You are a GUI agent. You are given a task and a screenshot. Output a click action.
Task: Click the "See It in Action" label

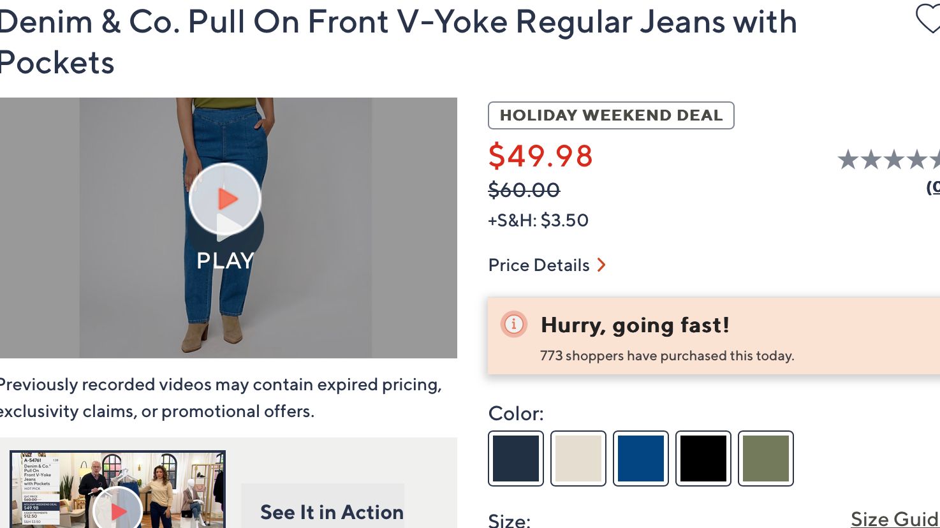(x=332, y=512)
